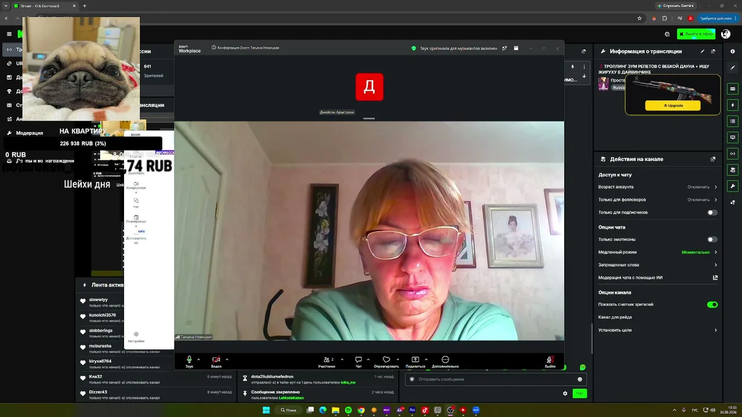Image resolution: width=742 pixels, height=417 pixels.
Task: Click lightning bolt sidebar icon
Action: click(733, 105)
